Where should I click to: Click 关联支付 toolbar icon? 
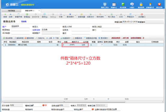[x=90, y=15]
